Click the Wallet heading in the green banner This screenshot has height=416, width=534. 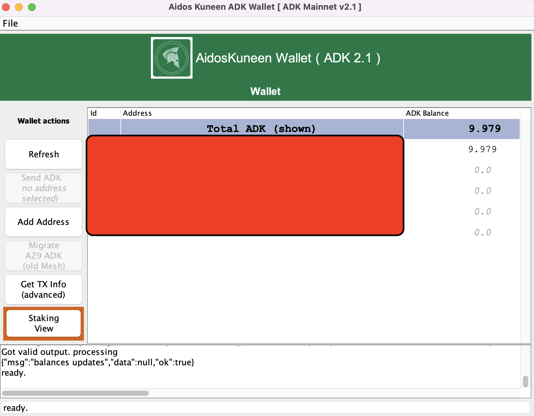265,91
